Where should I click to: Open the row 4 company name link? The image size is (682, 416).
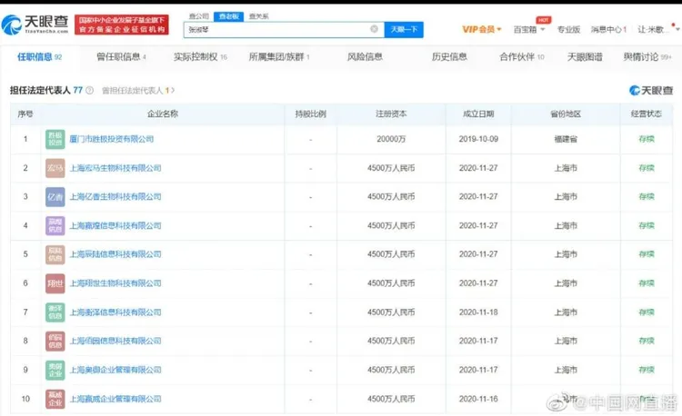pyautogui.click(x=115, y=226)
